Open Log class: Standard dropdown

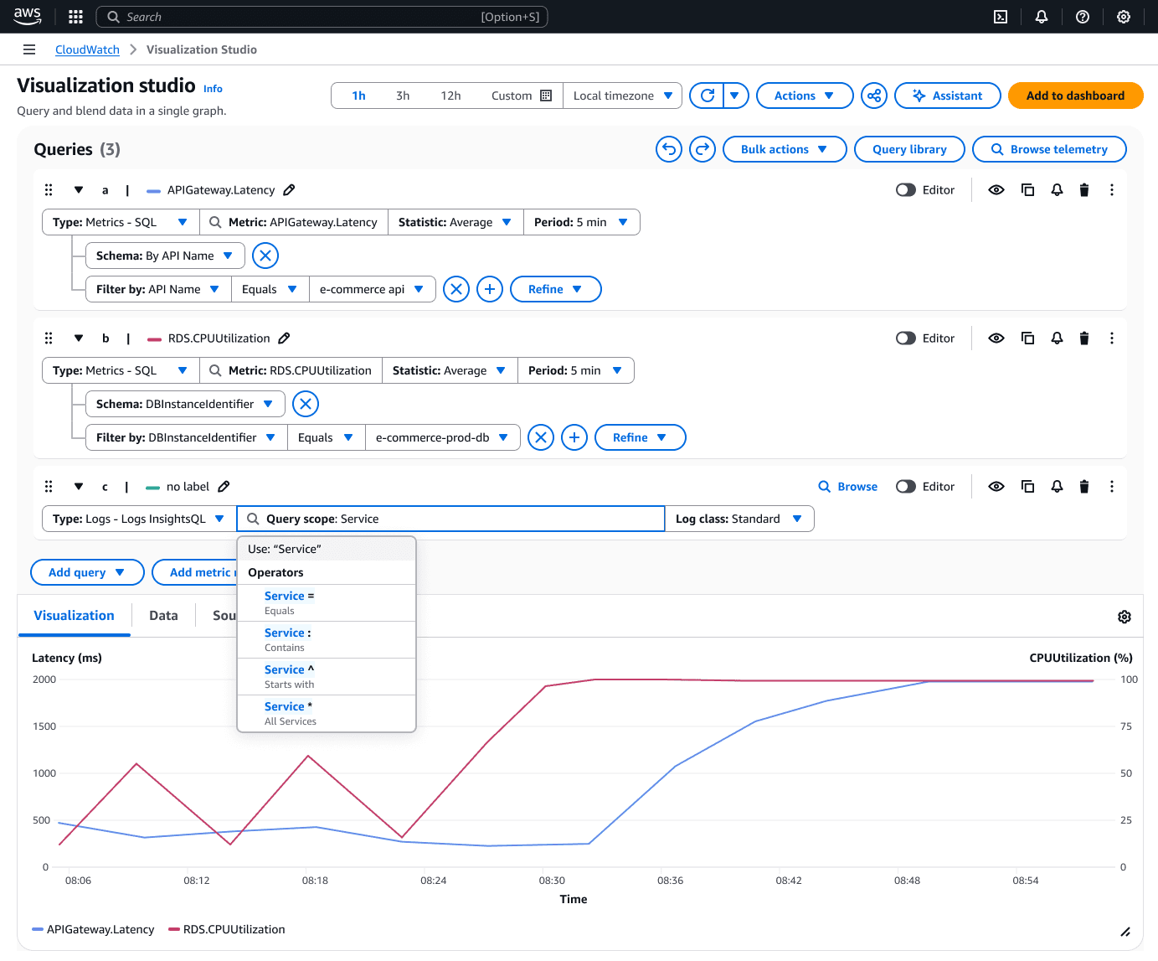tap(739, 519)
